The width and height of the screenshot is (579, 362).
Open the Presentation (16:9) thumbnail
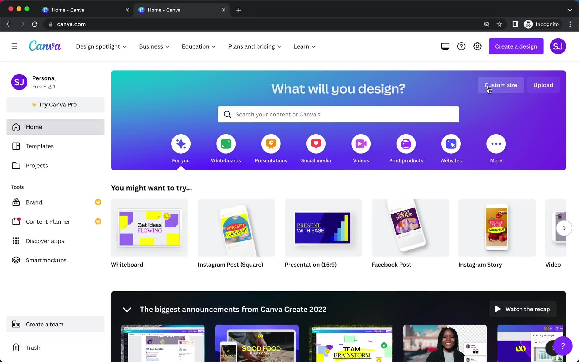coord(323,228)
